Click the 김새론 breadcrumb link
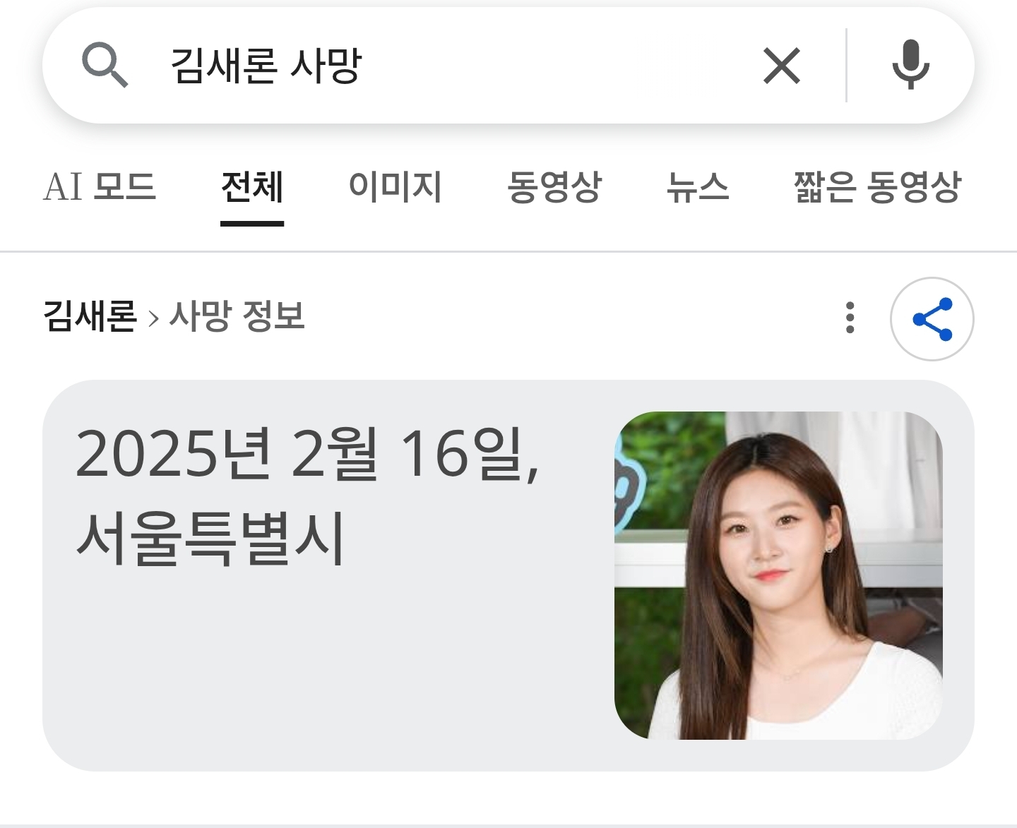The height and width of the screenshot is (828, 1017). point(90,316)
